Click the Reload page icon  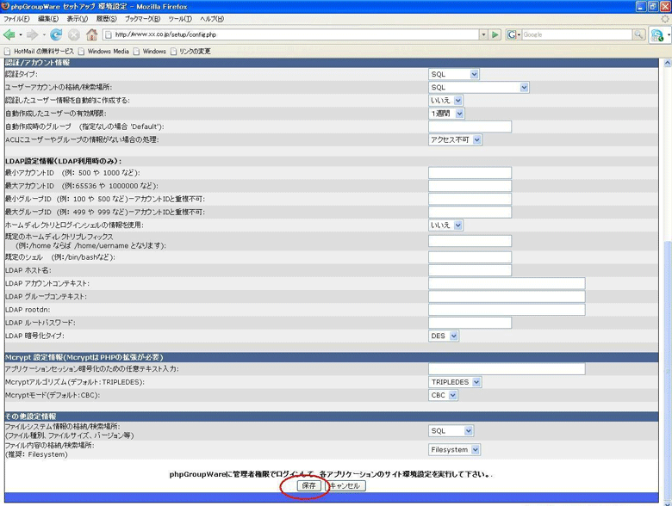tap(56, 34)
